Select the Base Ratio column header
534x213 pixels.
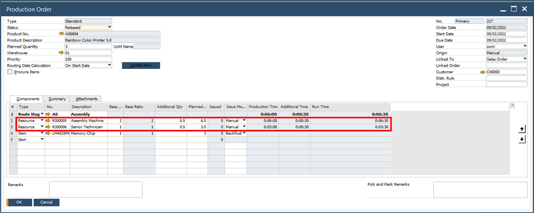(x=139, y=107)
